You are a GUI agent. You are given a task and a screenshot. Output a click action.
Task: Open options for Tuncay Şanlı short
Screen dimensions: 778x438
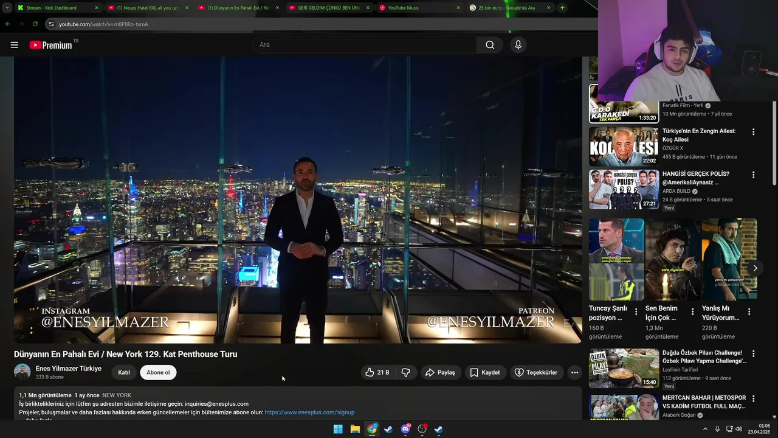coord(636,311)
